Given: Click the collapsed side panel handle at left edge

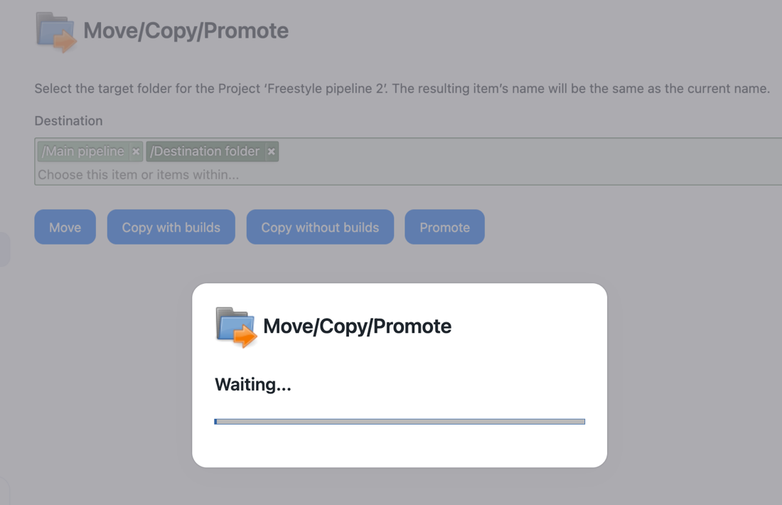Looking at the screenshot, I should (4, 249).
